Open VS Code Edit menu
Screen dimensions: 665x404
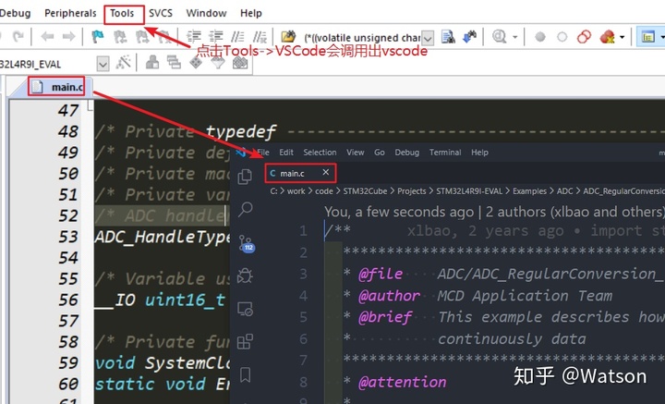[286, 153]
